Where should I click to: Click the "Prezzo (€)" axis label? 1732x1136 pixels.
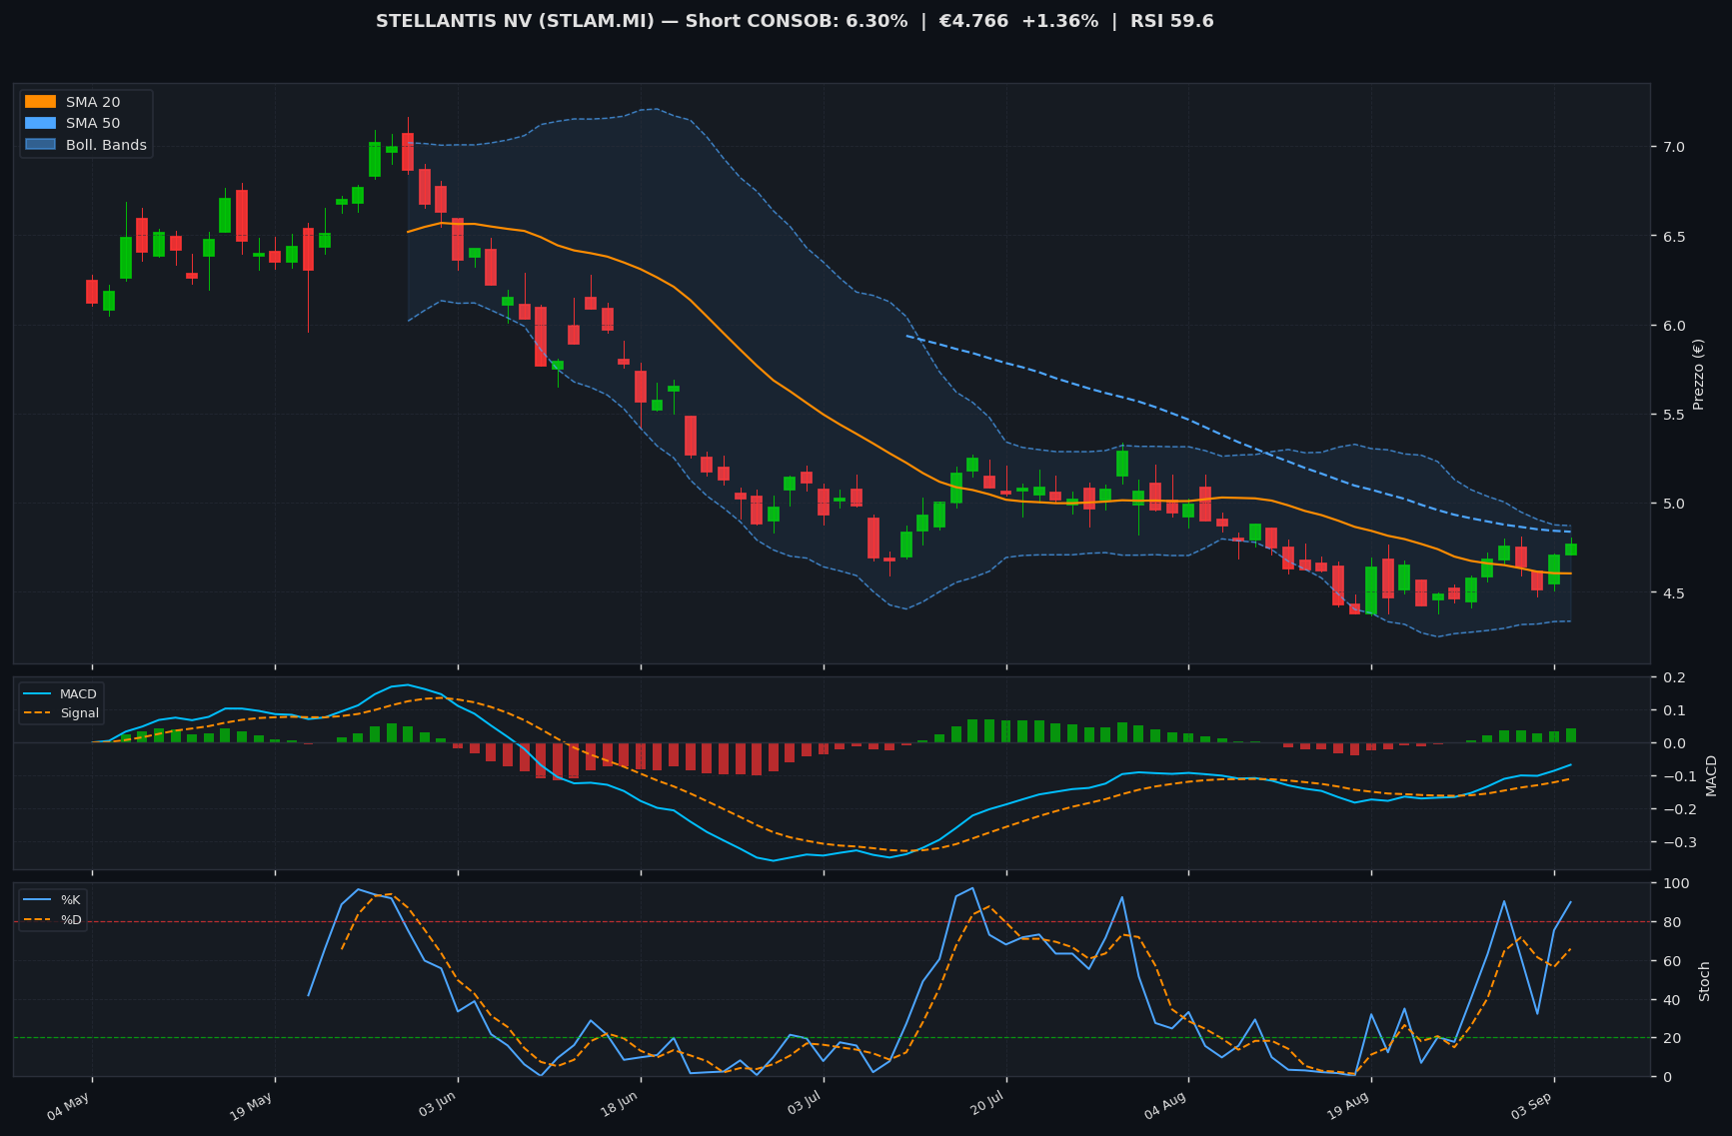click(1698, 374)
